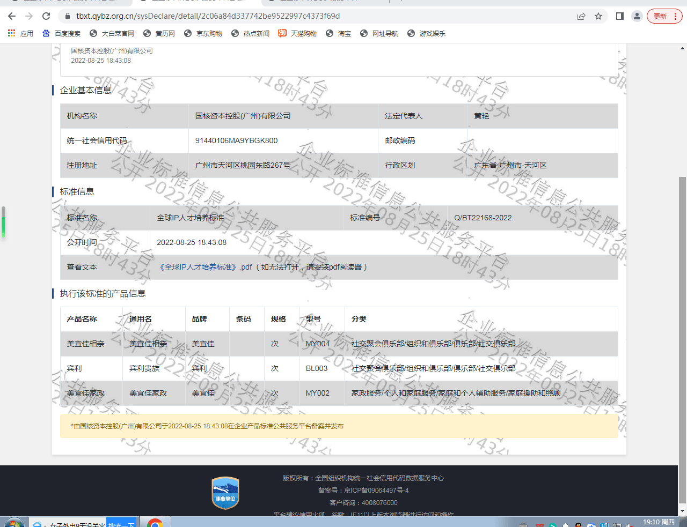Click the 更新 update button
The height and width of the screenshot is (527, 687).
[664, 16]
